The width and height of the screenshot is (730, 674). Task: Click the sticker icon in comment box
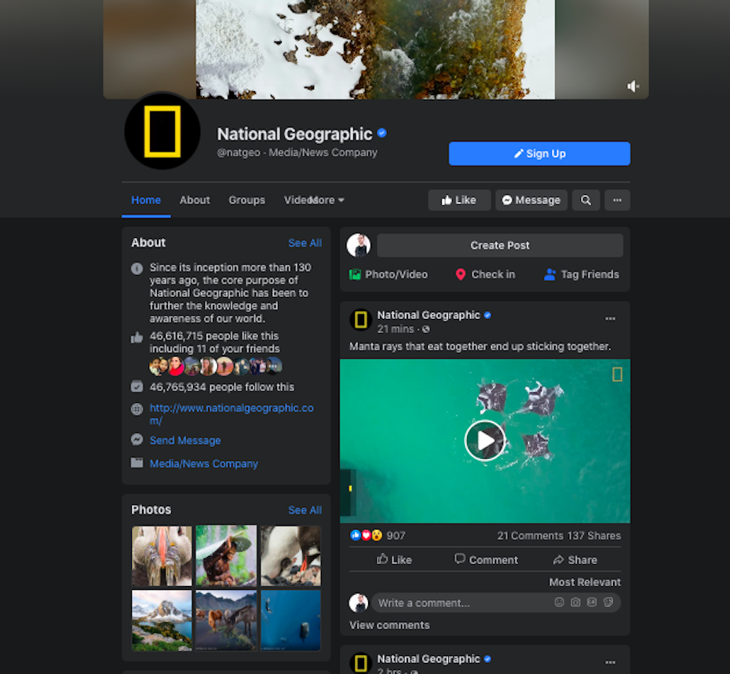pyautogui.click(x=608, y=603)
